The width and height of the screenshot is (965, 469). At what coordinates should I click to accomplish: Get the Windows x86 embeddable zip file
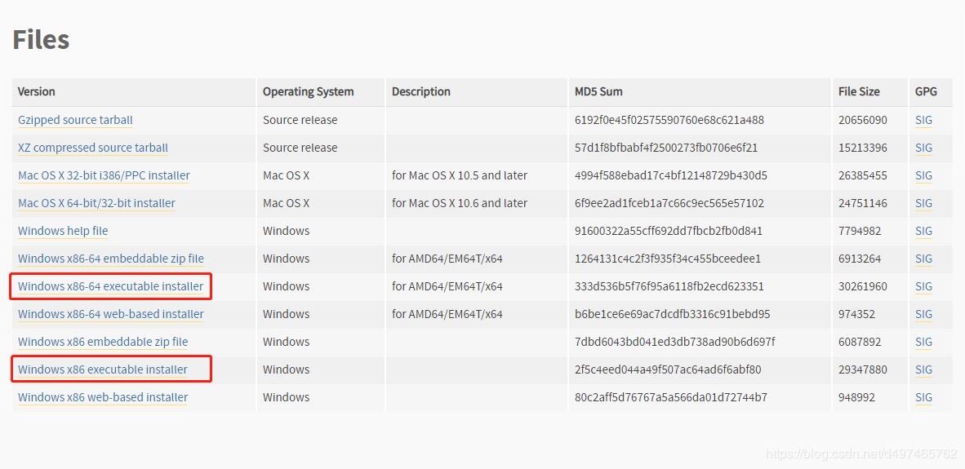pyautogui.click(x=103, y=342)
